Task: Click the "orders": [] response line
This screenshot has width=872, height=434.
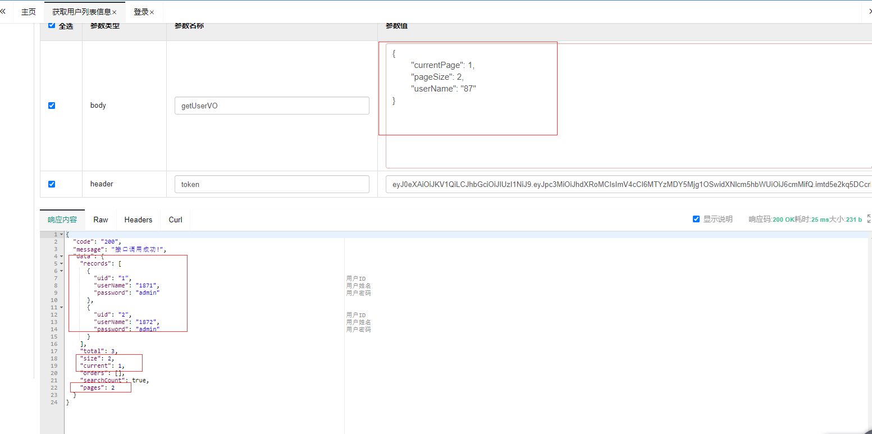Action: coord(102,373)
